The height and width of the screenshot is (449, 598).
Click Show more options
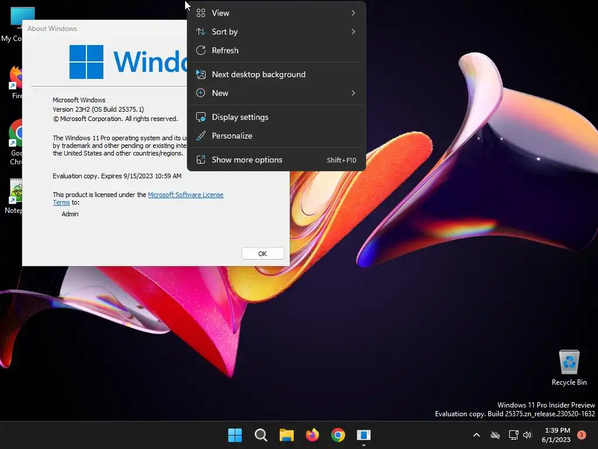pyautogui.click(x=276, y=160)
